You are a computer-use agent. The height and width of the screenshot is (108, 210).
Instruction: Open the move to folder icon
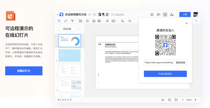(x=94, y=15)
